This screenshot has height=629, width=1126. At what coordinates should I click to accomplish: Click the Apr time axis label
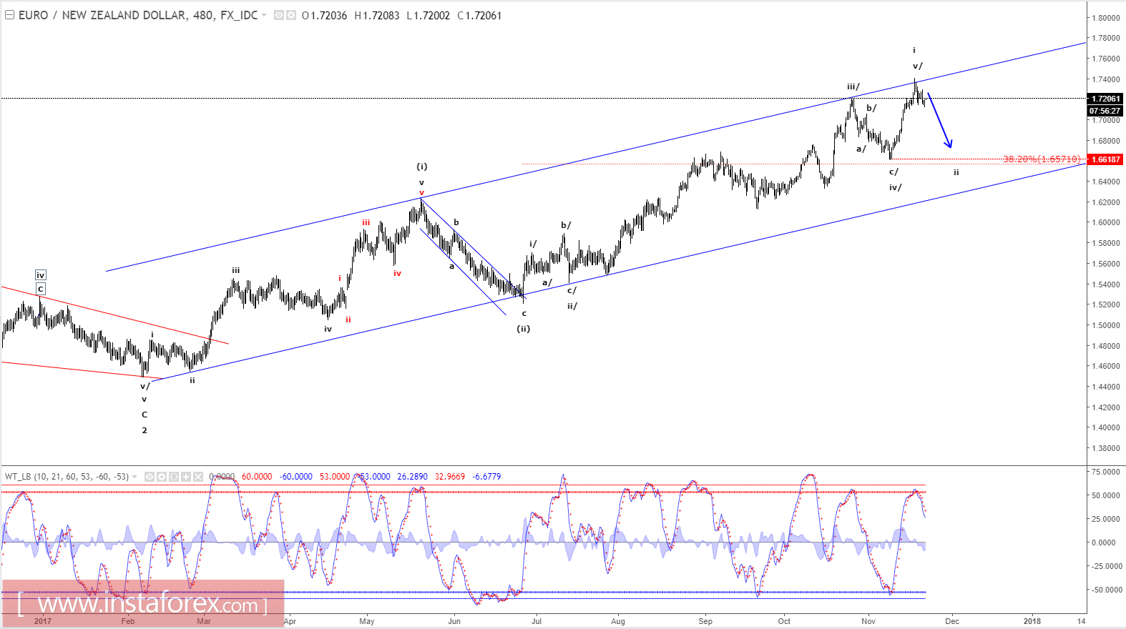290,621
